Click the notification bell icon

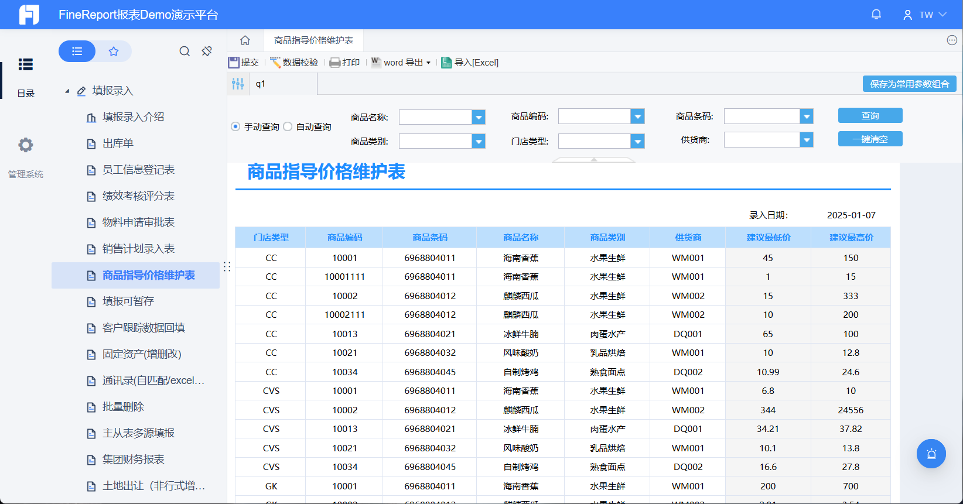[876, 15]
